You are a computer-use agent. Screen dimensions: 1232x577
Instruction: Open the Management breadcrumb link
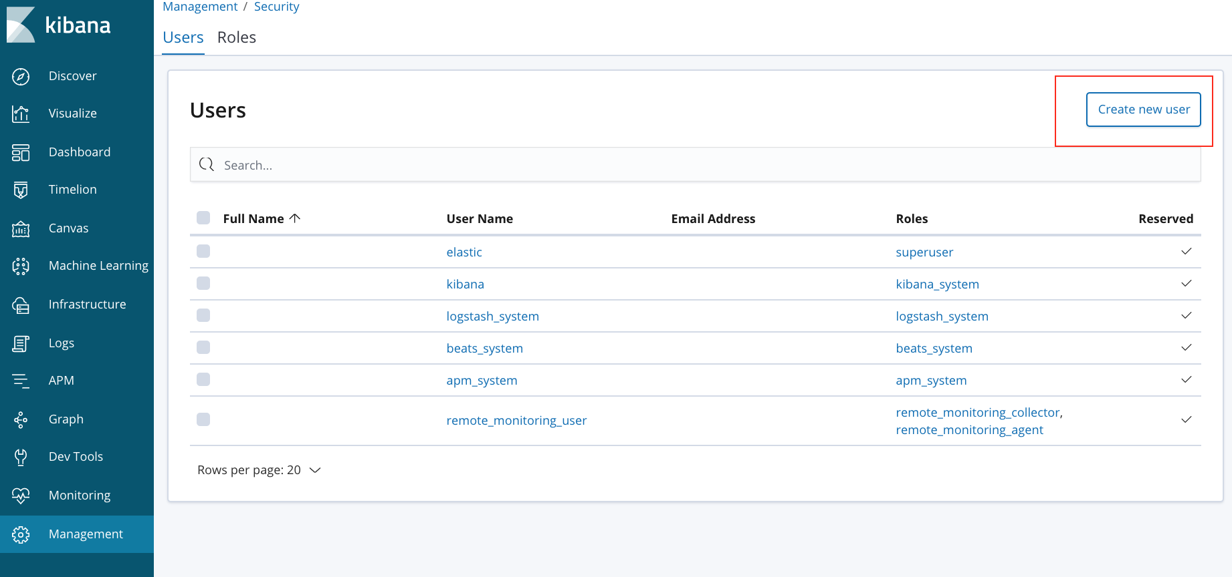[x=200, y=7]
